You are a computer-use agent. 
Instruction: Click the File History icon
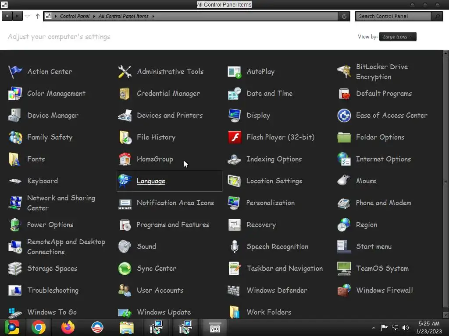click(x=125, y=137)
